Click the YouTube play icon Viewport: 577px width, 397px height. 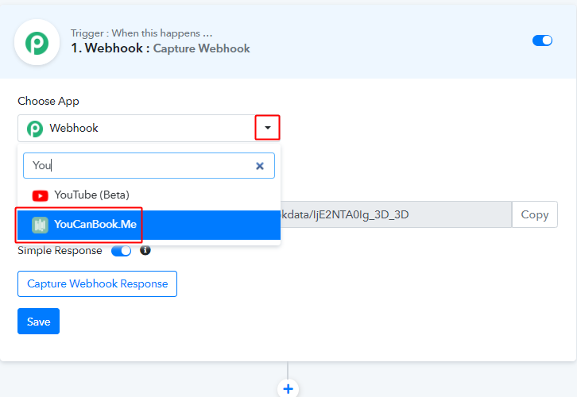pos(40,195)
